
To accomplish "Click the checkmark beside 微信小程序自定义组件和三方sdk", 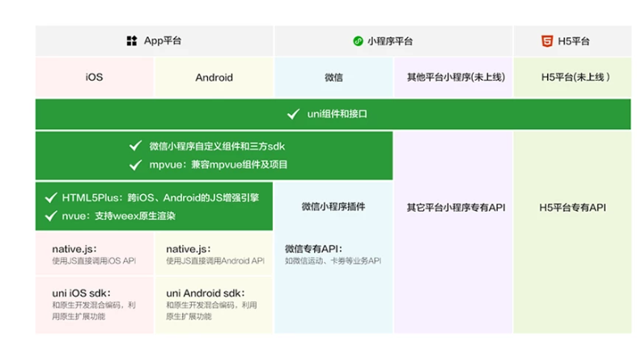I will point(135,146).
